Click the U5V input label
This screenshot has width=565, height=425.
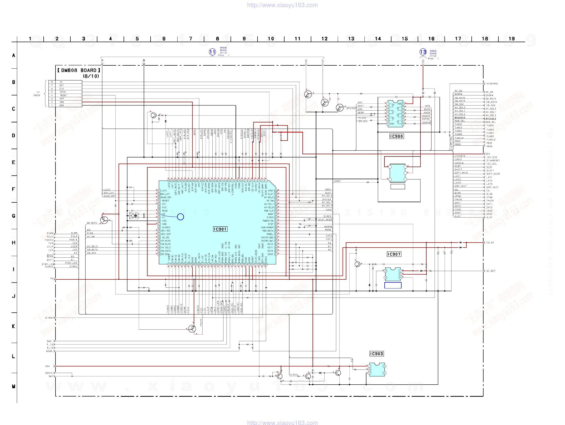click(x=47, y=366)
